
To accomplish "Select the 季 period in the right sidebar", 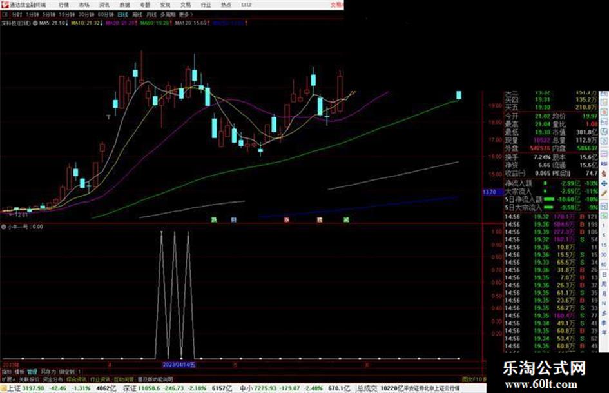I will pyautogui.click(x=604, y=323).
